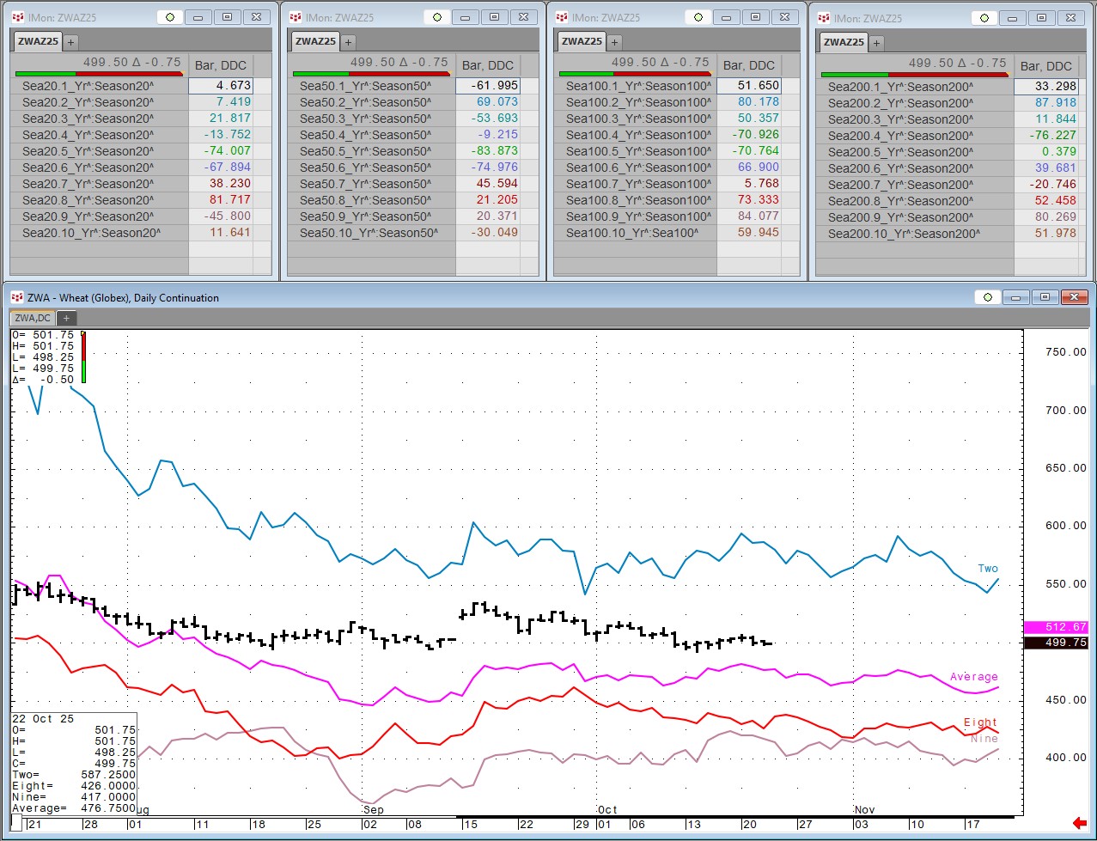Click the green circle button in the Season20 monitor title bar
1097x841 pixels.
pyautogui.click(x=170, y=17)
